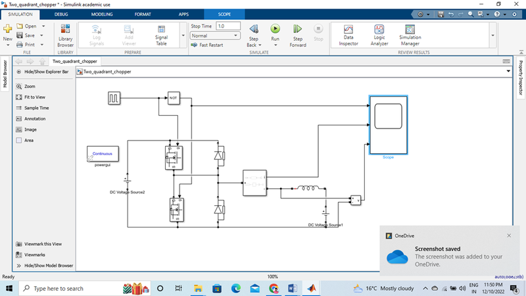The image size is (526, 296).
Task: Click the Step Back icon
Action: point(254,30)
